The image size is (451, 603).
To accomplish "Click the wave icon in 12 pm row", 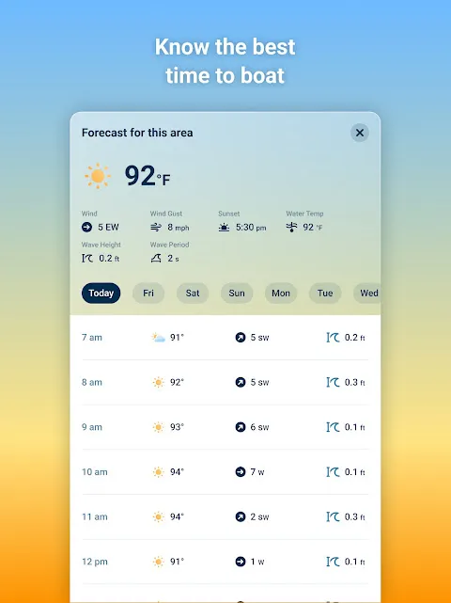I will coord(333,562).
